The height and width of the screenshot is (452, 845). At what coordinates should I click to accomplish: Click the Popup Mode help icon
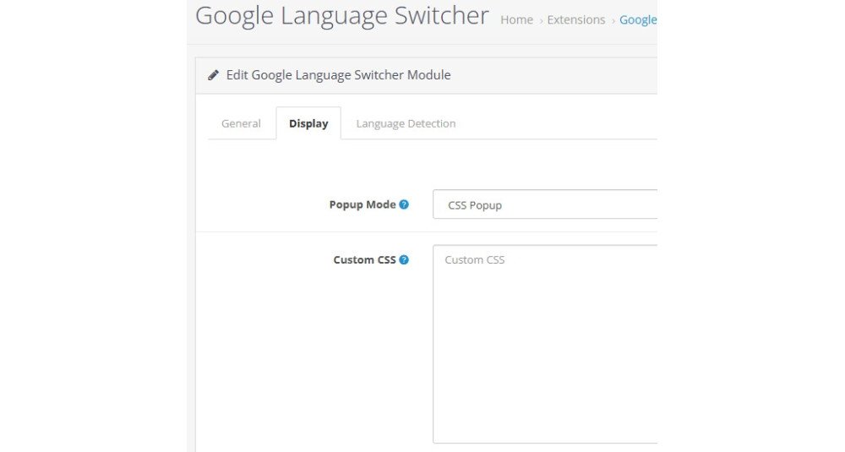(x=404, y=204)
